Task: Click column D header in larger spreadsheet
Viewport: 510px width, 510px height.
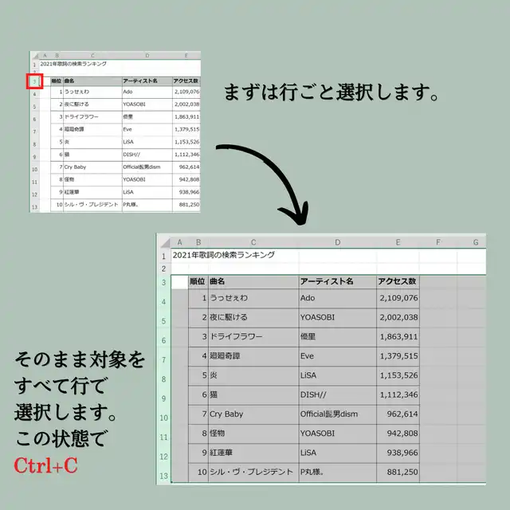Action: 337,242
